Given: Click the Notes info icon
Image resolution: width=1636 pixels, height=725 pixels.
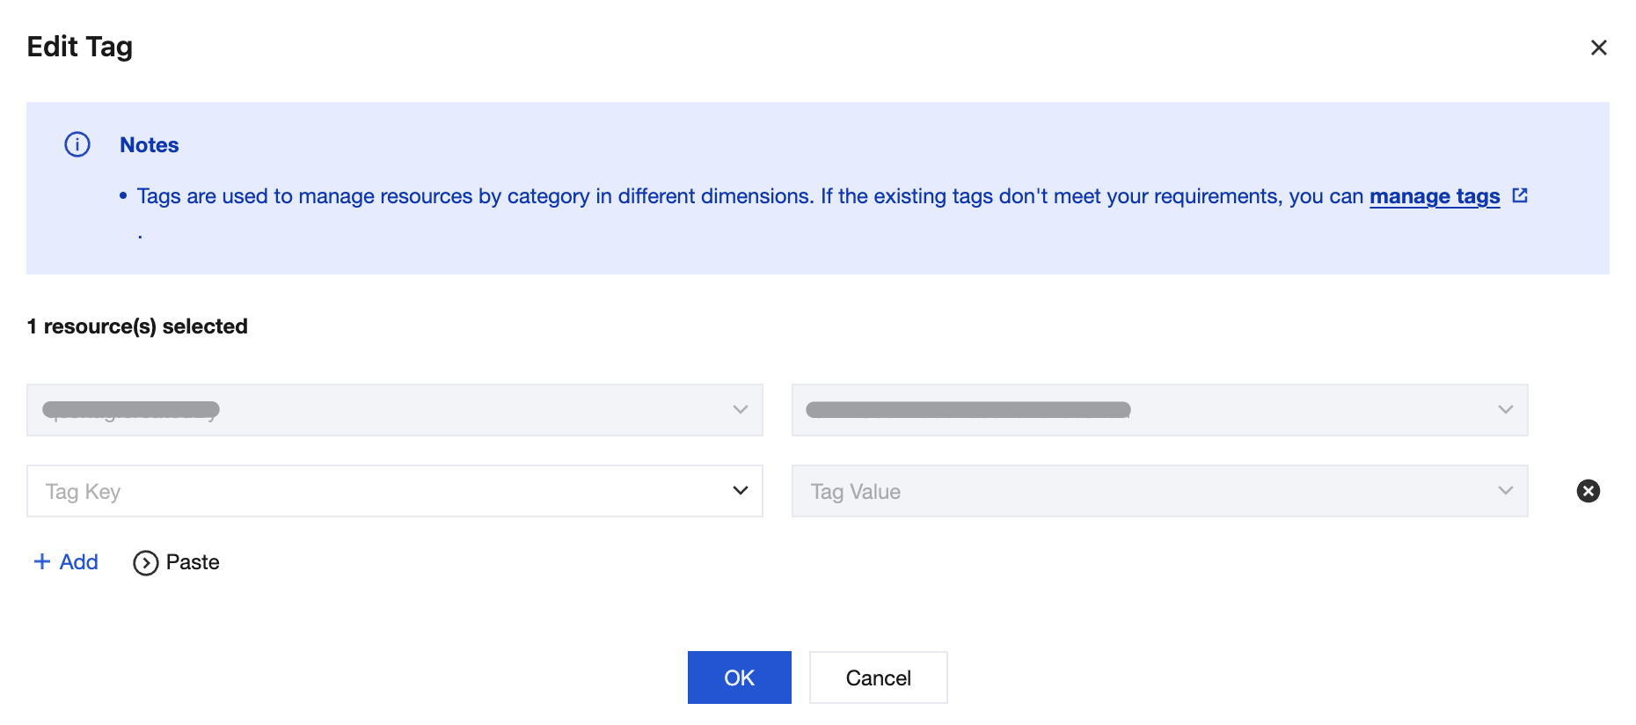Looking at the screenshot, I should pos(77,144).
